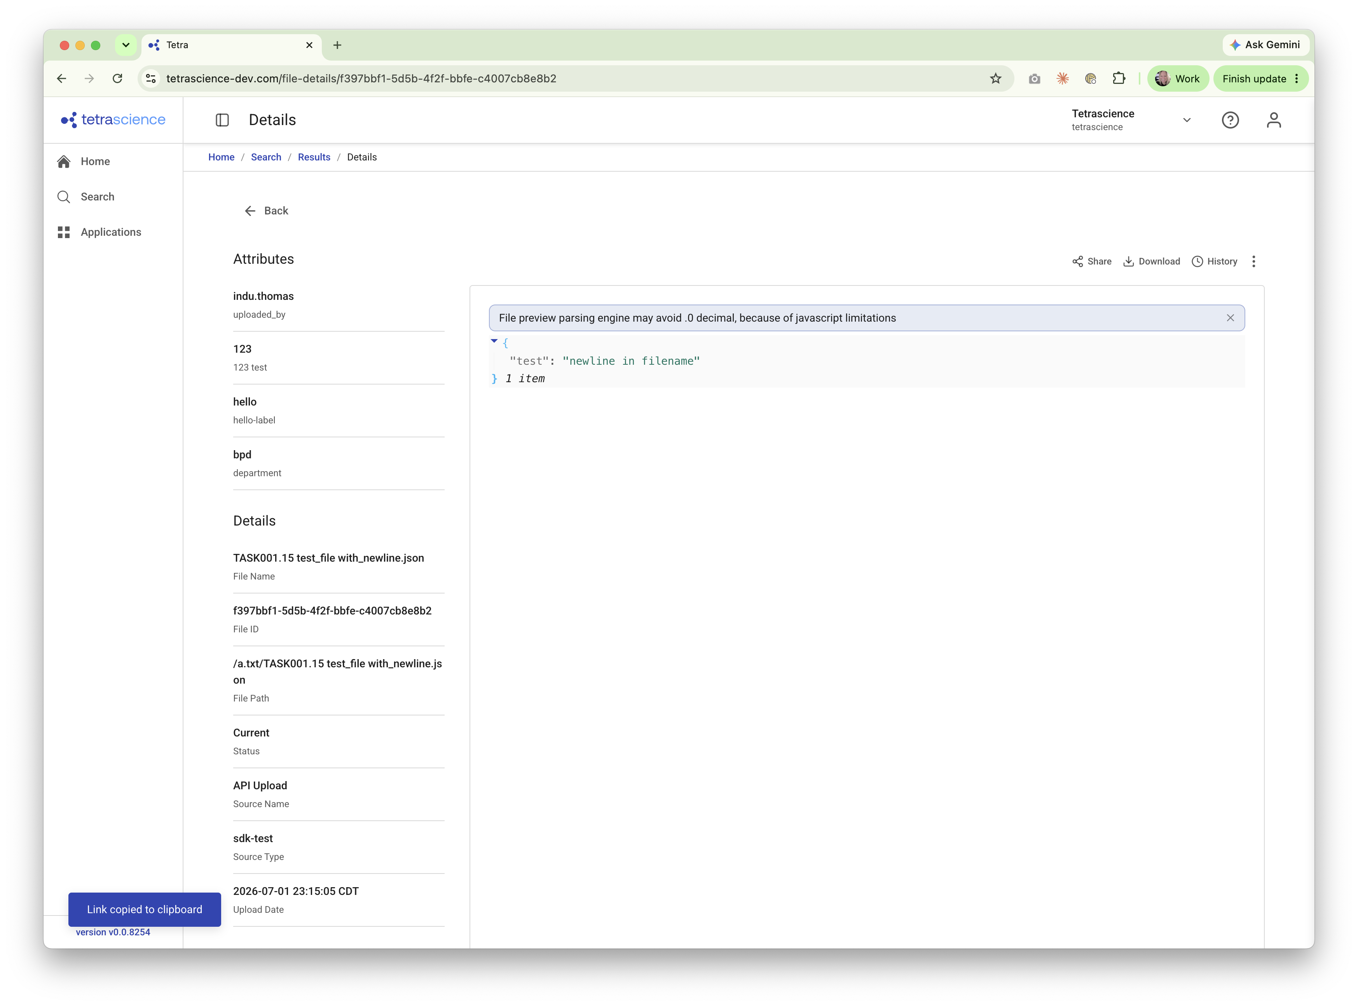Open the vertical three-dot file actions menu

coord(1253,261)
